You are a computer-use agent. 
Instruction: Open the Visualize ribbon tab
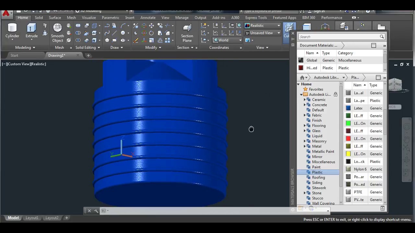pyautogui.click(x=89, y=17)
